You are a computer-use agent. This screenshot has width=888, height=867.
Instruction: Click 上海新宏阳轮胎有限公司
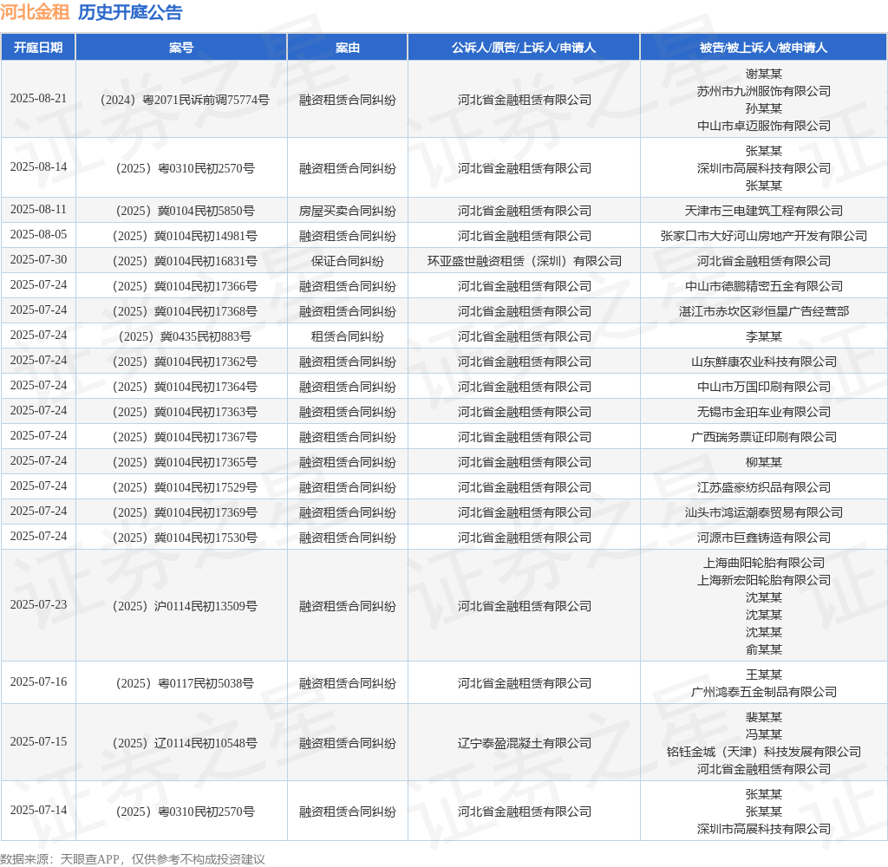764,580
